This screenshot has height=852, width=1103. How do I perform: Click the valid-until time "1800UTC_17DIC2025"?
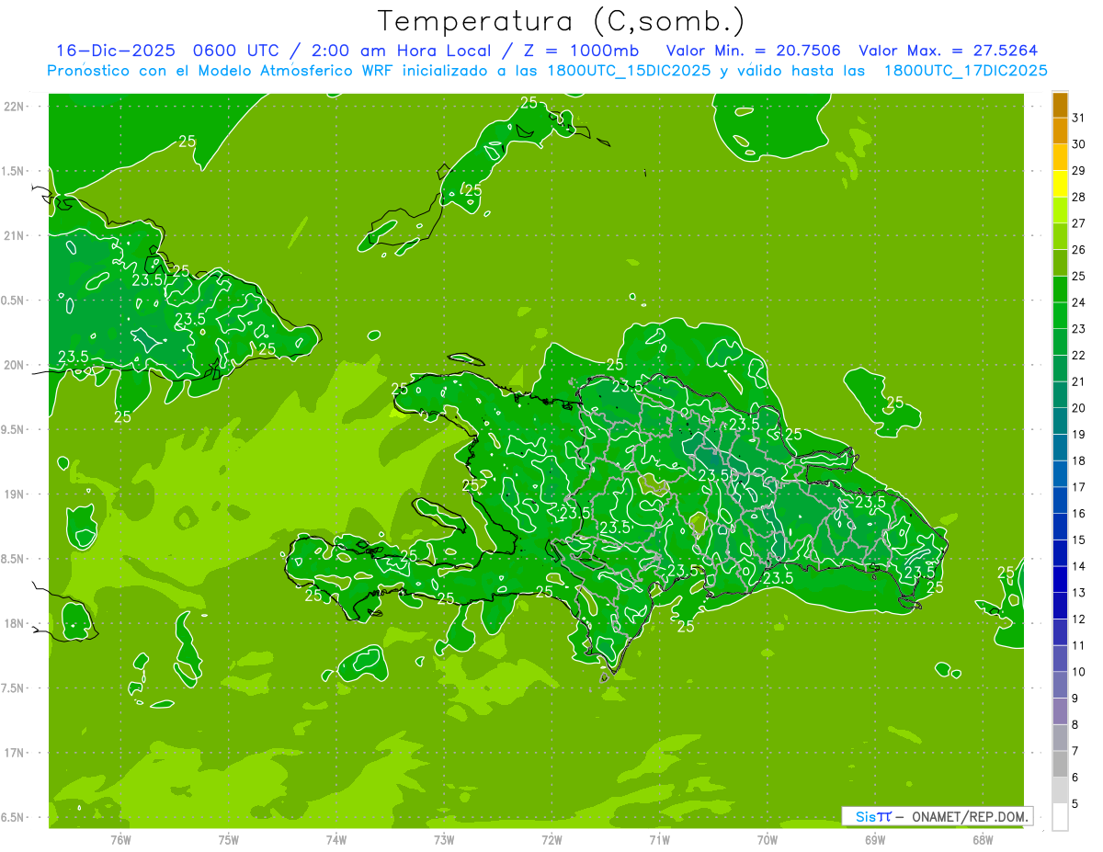pyautogui.click(x=966, y=71)
